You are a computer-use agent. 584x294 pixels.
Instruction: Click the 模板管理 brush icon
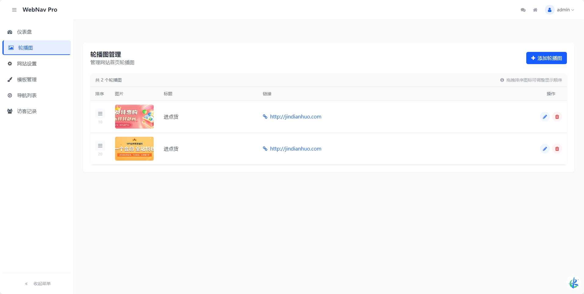coord(9,79)
